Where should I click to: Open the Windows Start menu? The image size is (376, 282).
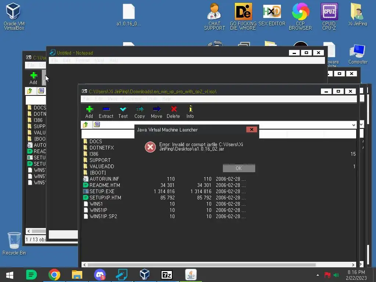(x=10, y=275)
